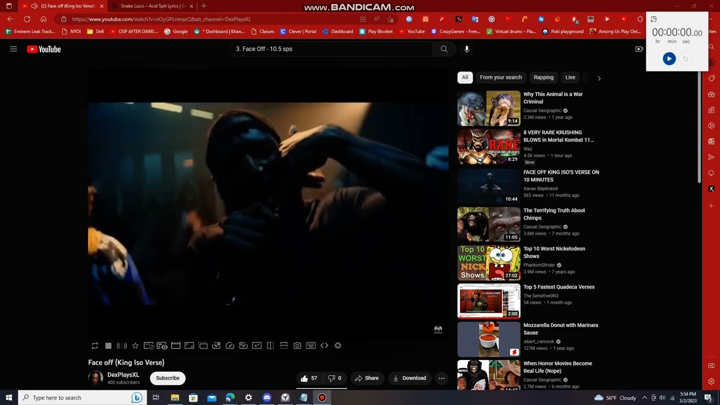Click the audio boost waves icon
Screen dimensions: 720x405
[121, 345]
